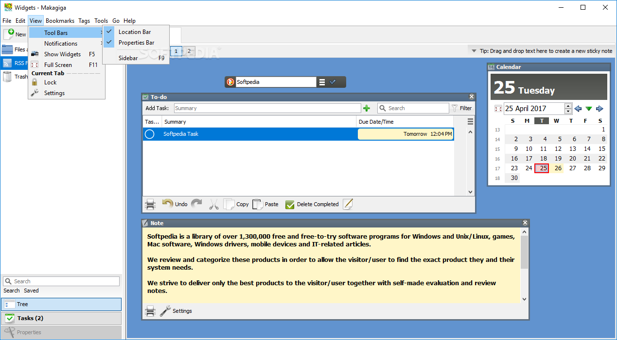
Task: Click the To-do Search field
Action: point(413,108)
